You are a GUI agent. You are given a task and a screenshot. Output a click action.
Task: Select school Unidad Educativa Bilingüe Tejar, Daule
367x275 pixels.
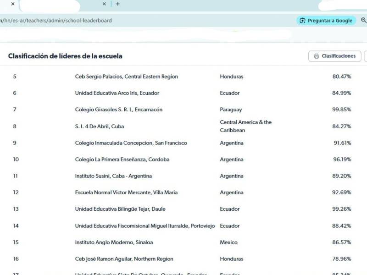pos(120,209)
